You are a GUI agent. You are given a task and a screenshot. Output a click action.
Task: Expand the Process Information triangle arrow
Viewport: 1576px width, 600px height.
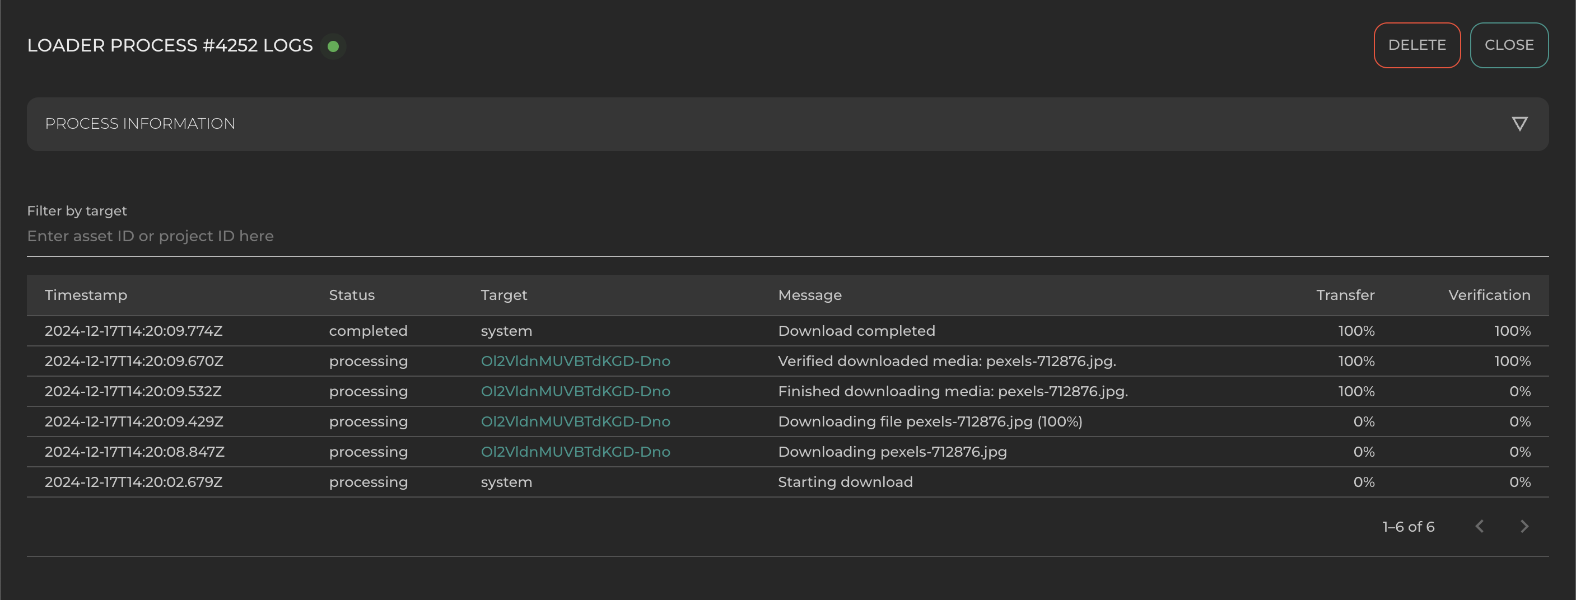pyautogui.click(x=1519, y=124)
